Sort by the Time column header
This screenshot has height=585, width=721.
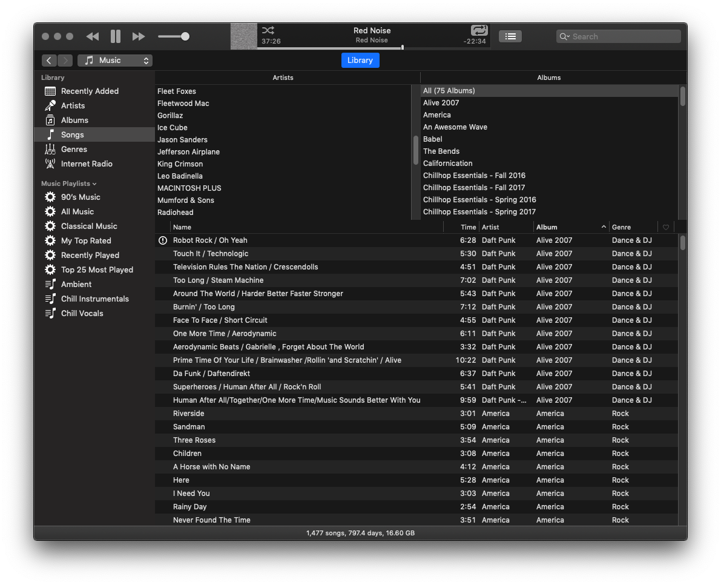[461, 227]
